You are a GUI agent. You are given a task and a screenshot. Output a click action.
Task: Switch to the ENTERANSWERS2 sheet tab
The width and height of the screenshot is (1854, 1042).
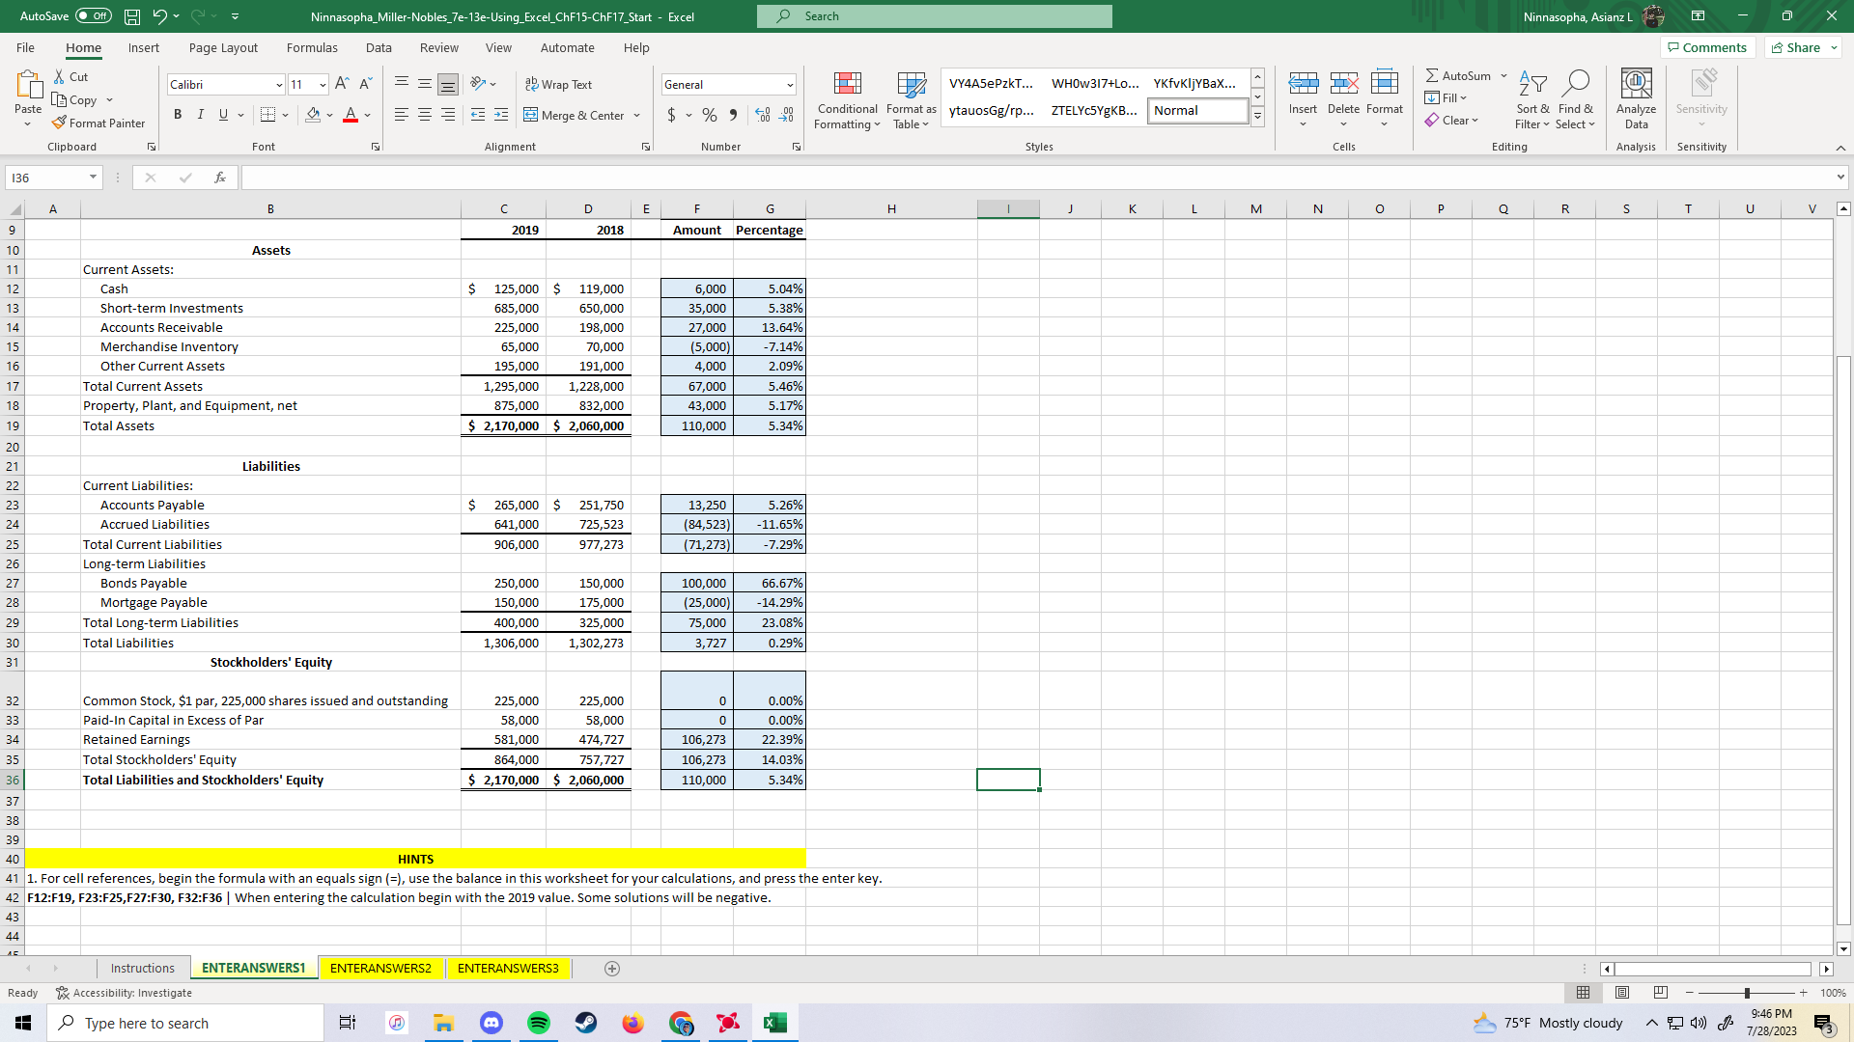[380, 968]
